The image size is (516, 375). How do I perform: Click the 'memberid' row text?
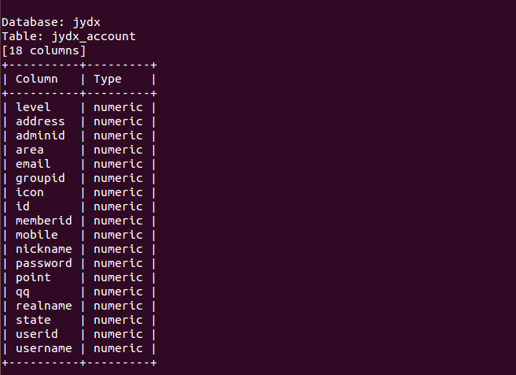44,221
